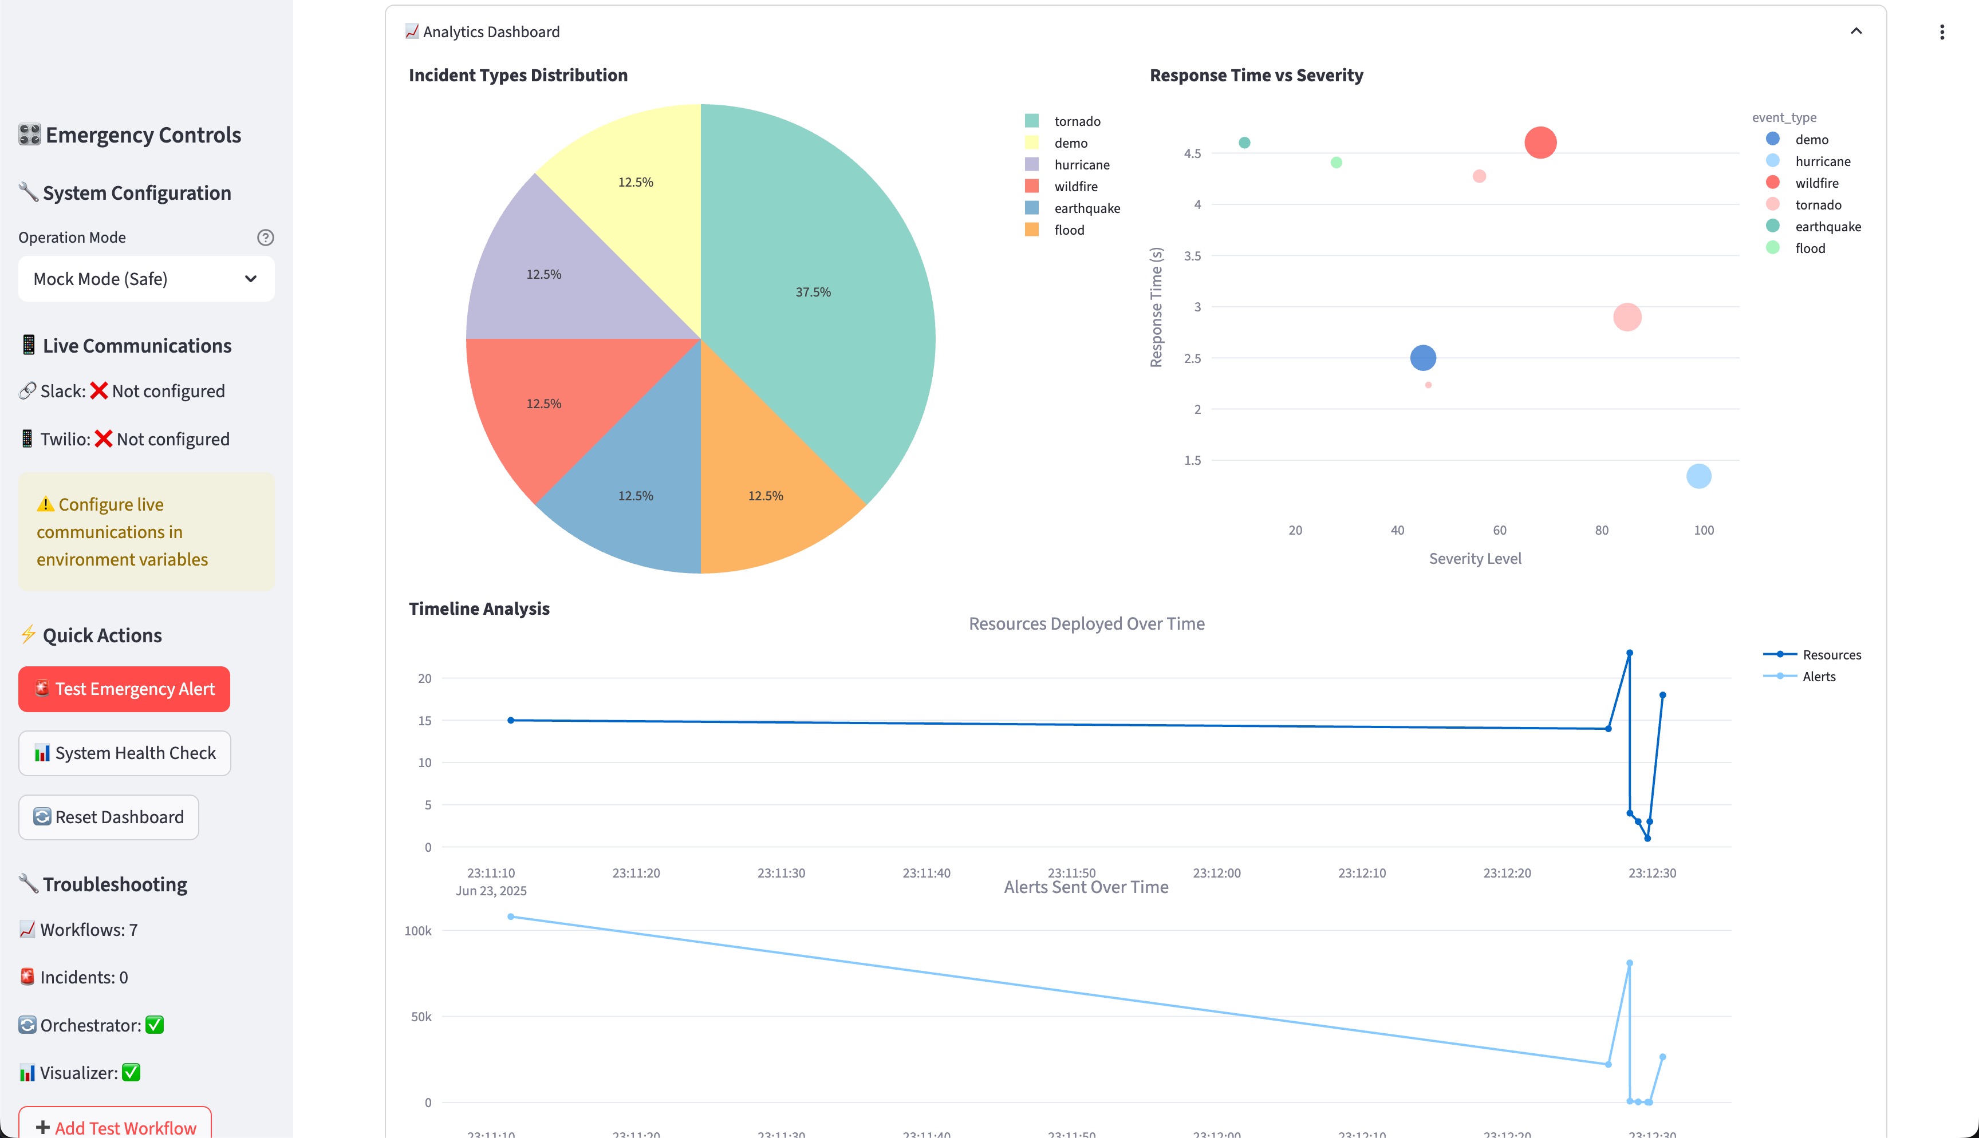Click the red X beside Twilio
Viewport: 1979px width, 1138px height.
point(103,439)
